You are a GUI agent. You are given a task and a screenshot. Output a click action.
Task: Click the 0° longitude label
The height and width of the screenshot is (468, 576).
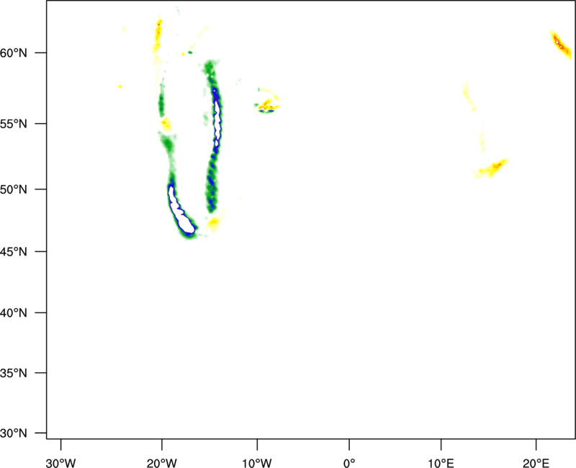pyautogui.click(x=349, y=463)
